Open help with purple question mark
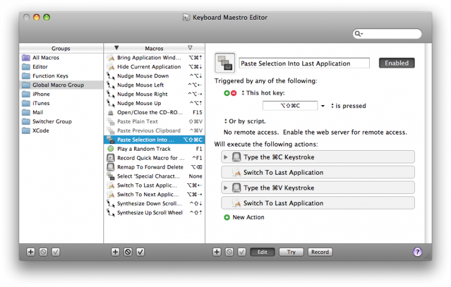 pos(417,252)
